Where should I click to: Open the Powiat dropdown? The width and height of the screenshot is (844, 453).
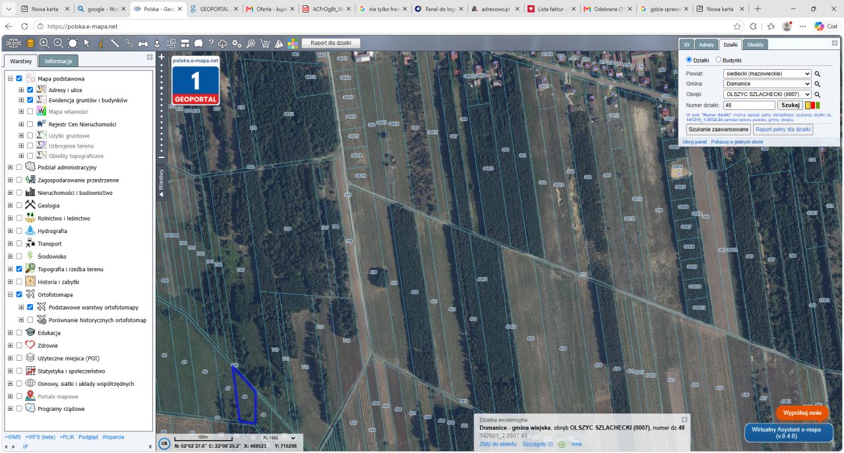(x=767, y=74)
